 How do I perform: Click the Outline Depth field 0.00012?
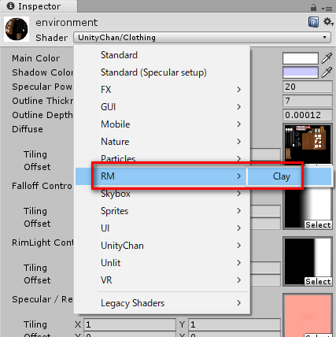coord(308,115)
